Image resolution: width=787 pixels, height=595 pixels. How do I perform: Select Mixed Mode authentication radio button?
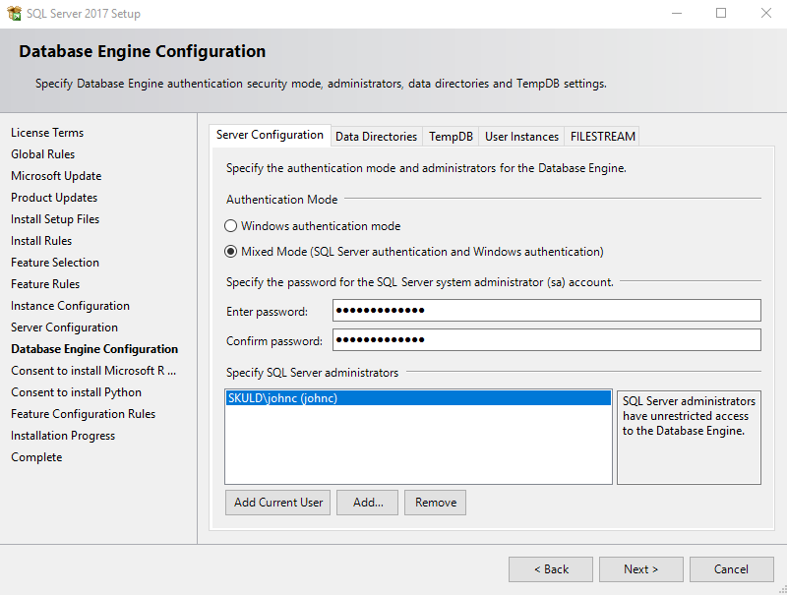tap(230, 252)
